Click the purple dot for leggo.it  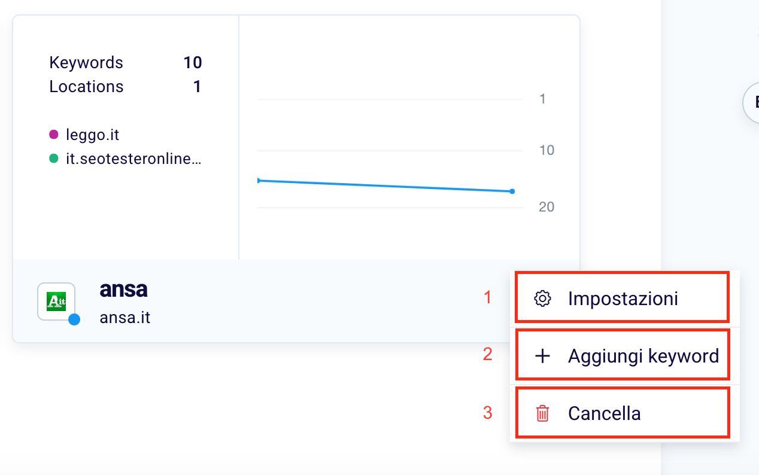point(54,135)
